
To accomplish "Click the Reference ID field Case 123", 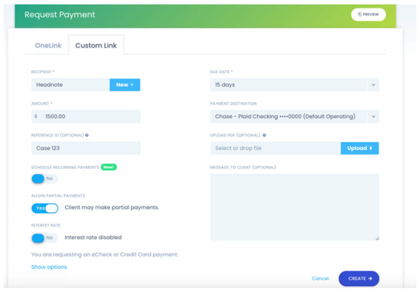I will tap(86, 148).
